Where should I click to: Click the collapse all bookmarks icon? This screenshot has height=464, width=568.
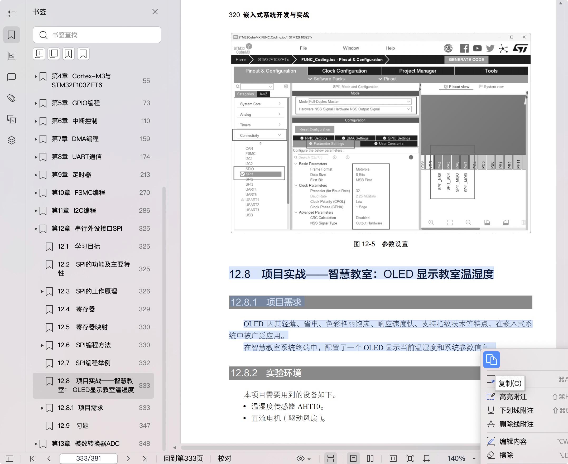click(x=54, y=54)
